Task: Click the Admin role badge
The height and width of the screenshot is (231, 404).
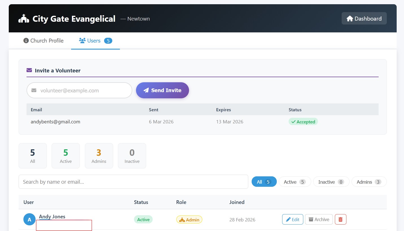Action: point(189,220)
